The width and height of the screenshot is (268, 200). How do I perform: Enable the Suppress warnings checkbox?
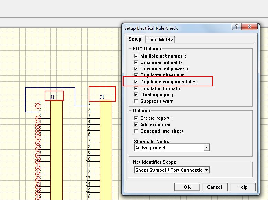tap(136, 101)
